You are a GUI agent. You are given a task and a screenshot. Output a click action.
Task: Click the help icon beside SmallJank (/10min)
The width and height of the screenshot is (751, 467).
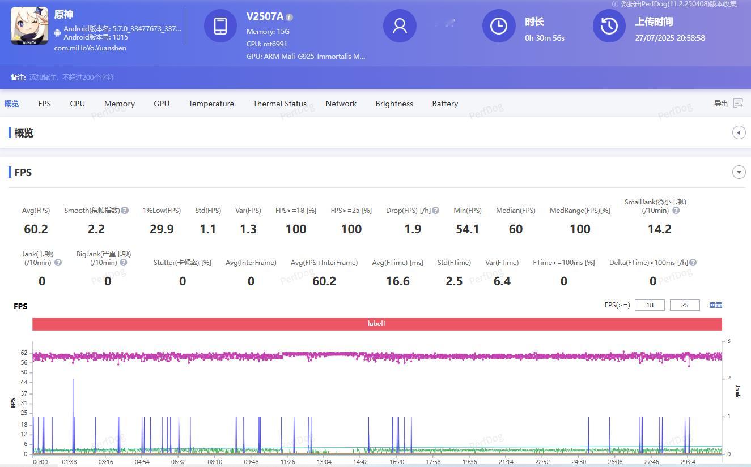[x=676, y=210]
